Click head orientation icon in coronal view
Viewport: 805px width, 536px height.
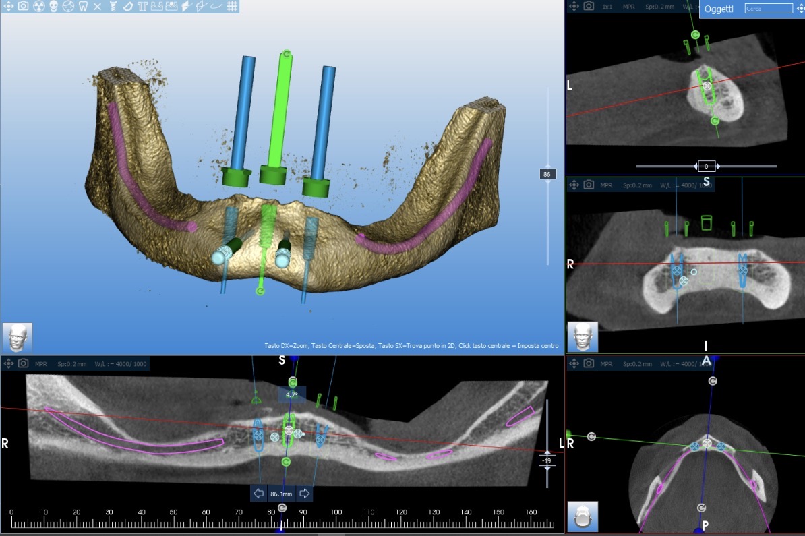point(583,337)
